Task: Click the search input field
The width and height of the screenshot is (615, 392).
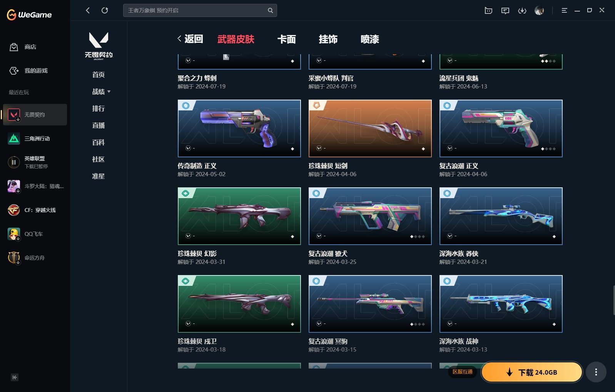Action: click(x=196, y=10)
